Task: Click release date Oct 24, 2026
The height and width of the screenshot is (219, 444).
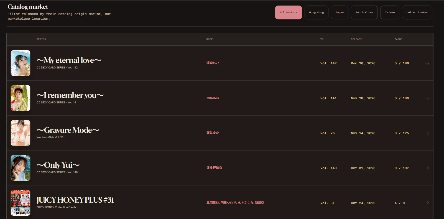Action: [x=363, y=203]
